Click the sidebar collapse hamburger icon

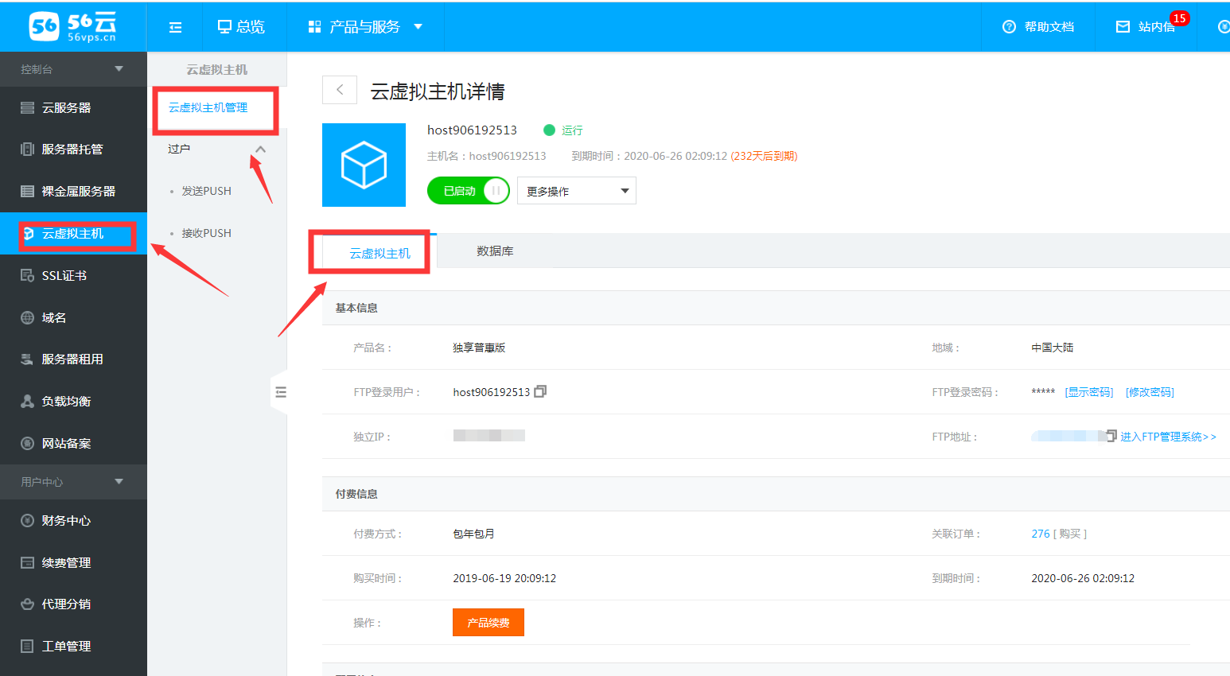tap(175, 27)
